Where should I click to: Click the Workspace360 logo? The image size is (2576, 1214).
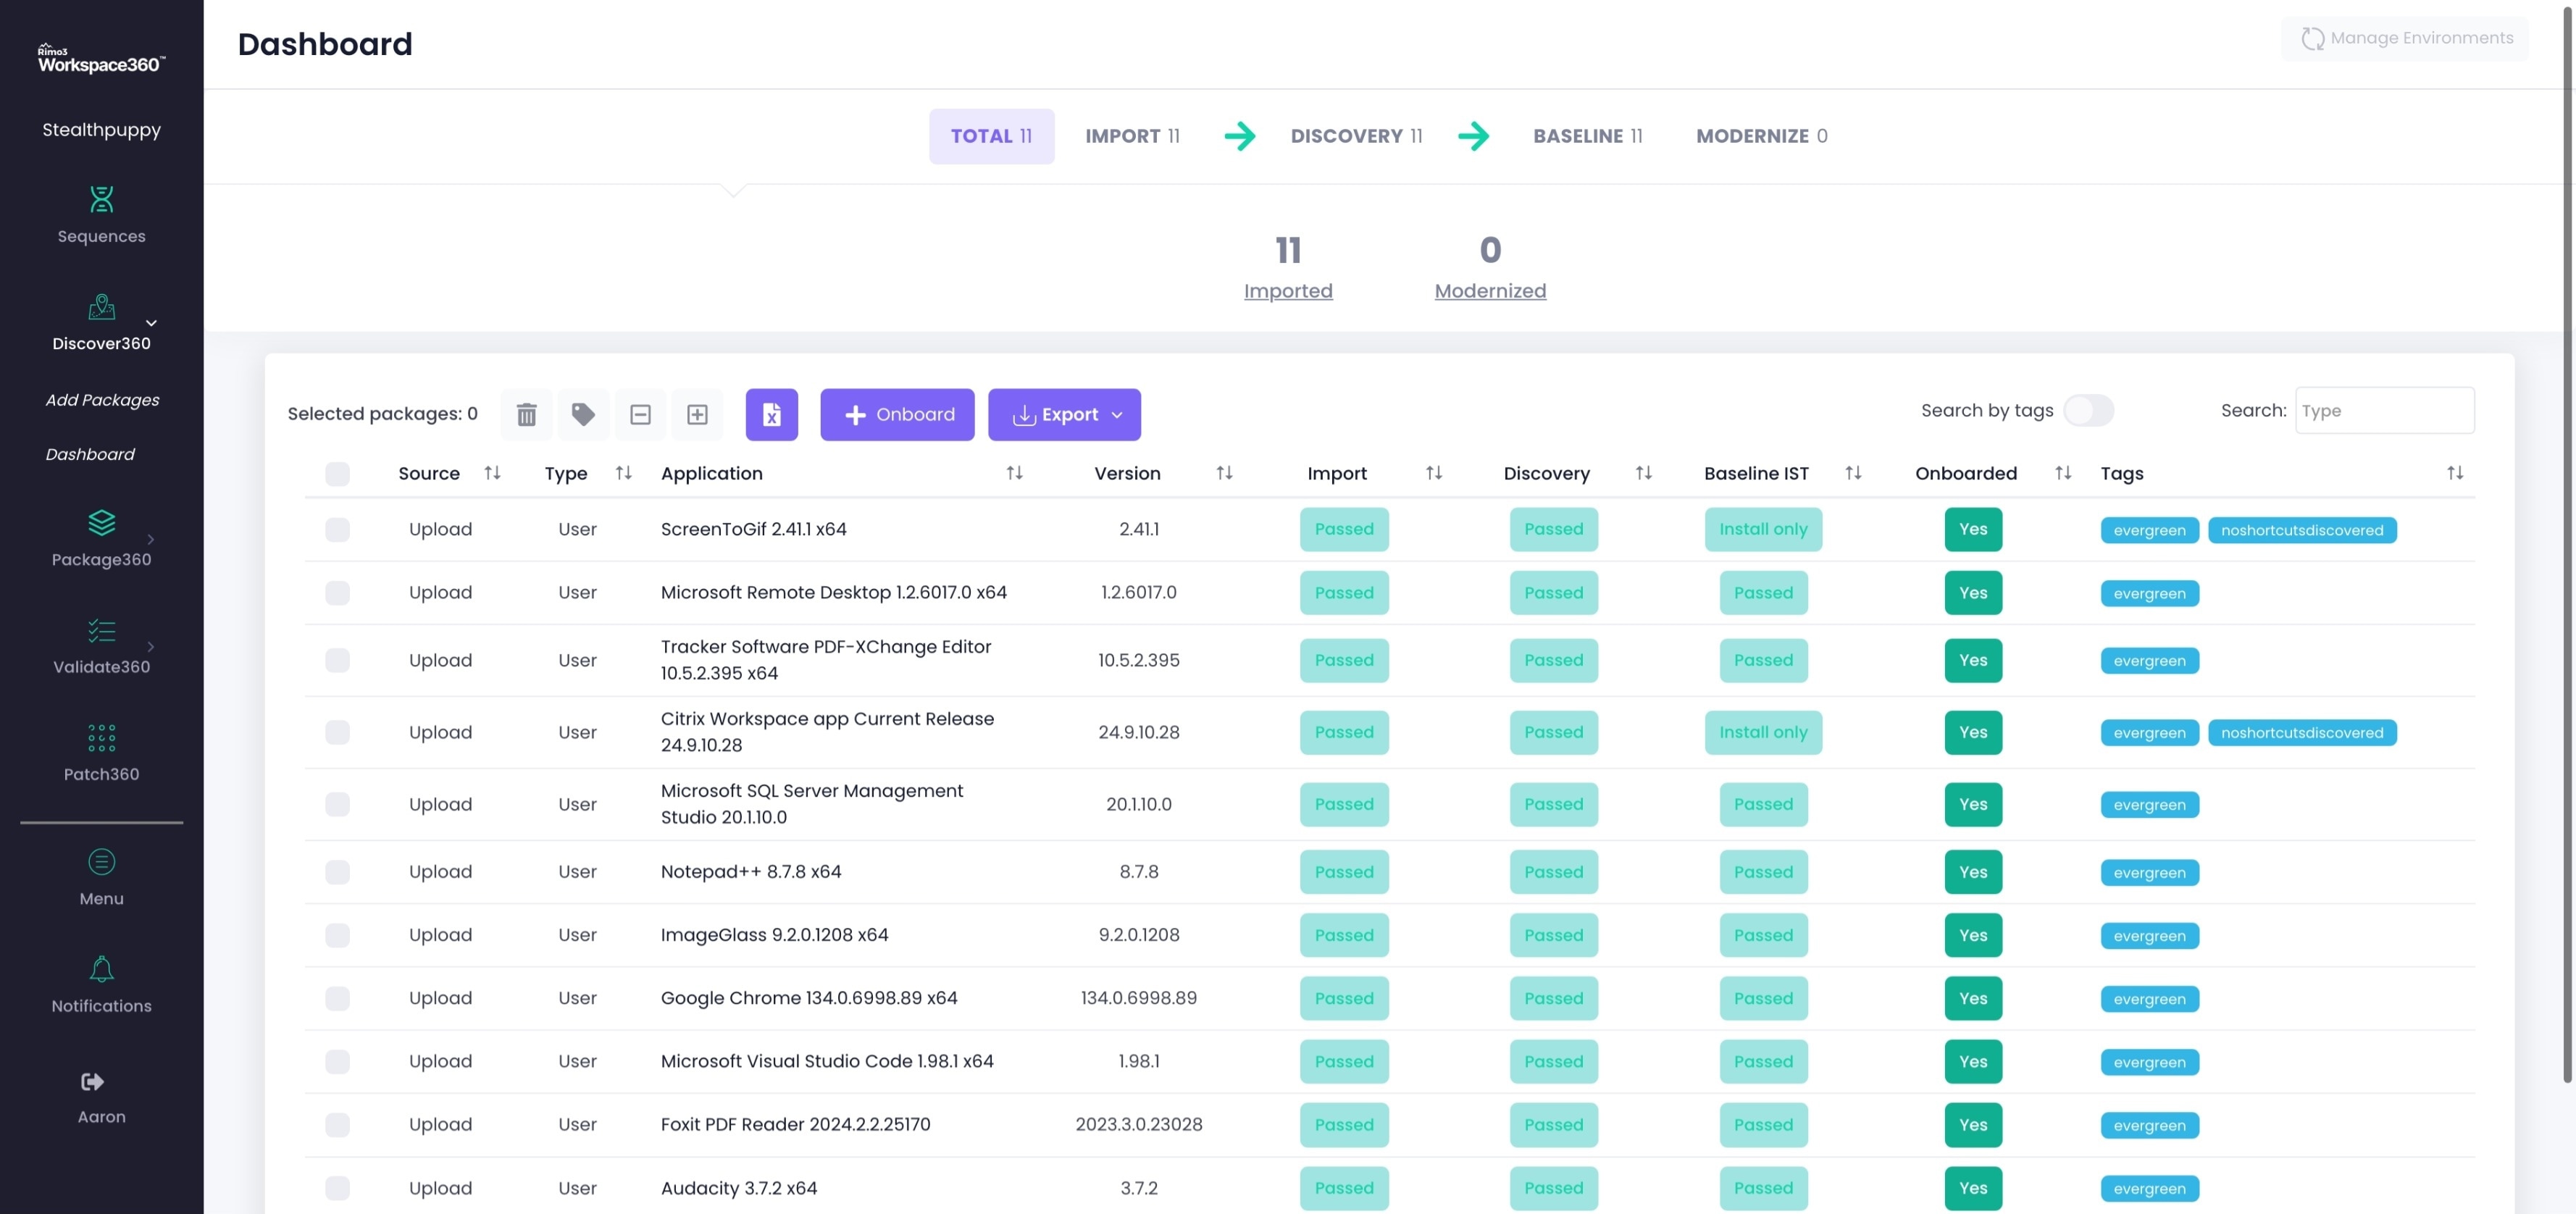pyautogui.click(x=101, y=59)
